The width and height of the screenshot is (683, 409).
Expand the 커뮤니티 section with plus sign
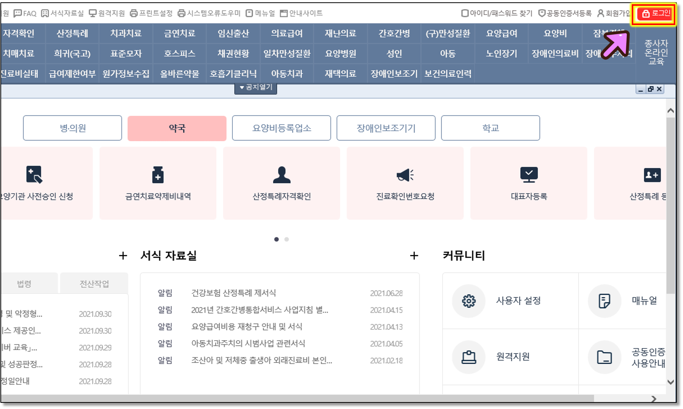click(414, 255)
